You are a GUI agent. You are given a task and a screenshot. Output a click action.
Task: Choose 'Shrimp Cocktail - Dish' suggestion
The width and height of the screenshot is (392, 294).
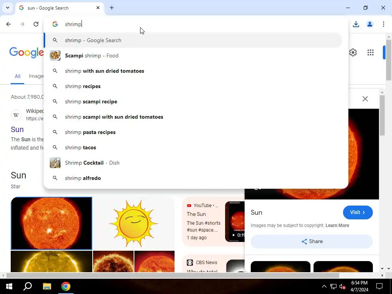(193, 163)
